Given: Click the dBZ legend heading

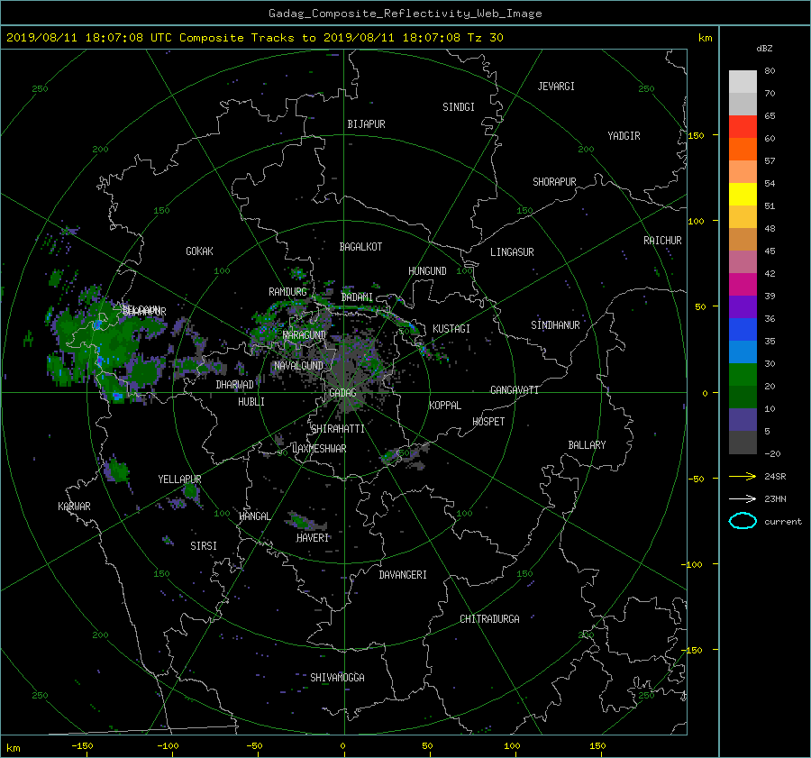Looking at the screenshot, I should click(764, 49).
